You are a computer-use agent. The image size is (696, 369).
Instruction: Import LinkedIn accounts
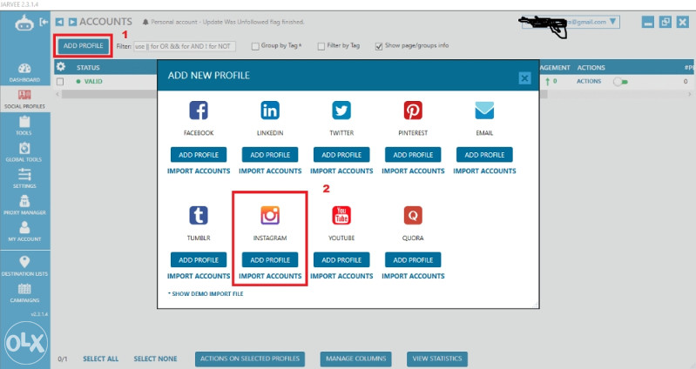270,171
